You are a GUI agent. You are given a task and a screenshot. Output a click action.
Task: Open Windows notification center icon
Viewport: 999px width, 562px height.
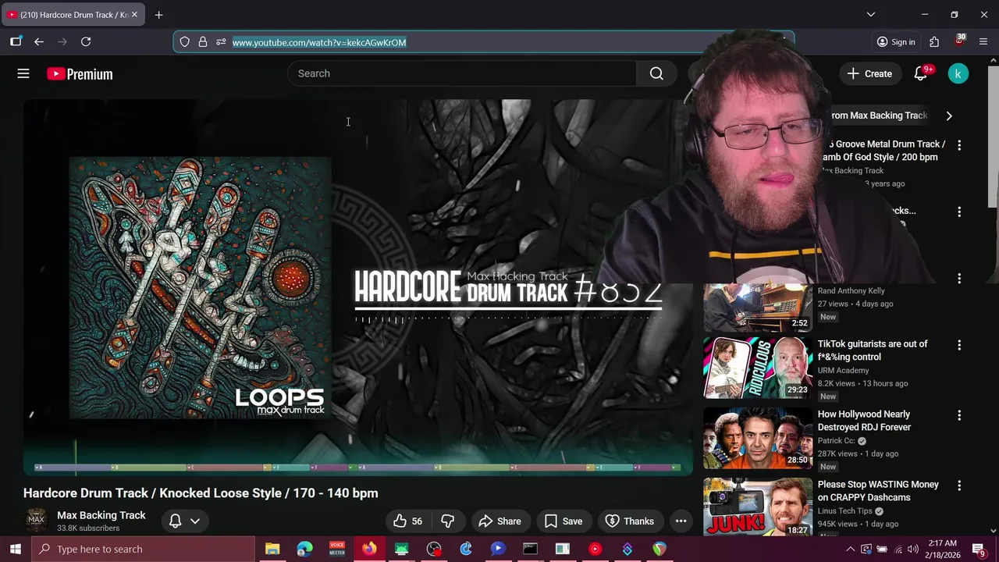(x=979, y=550)
